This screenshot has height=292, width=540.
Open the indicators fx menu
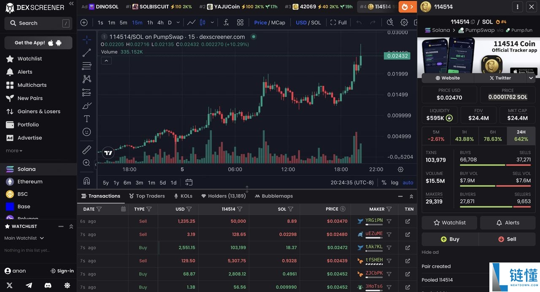(226, 22)
